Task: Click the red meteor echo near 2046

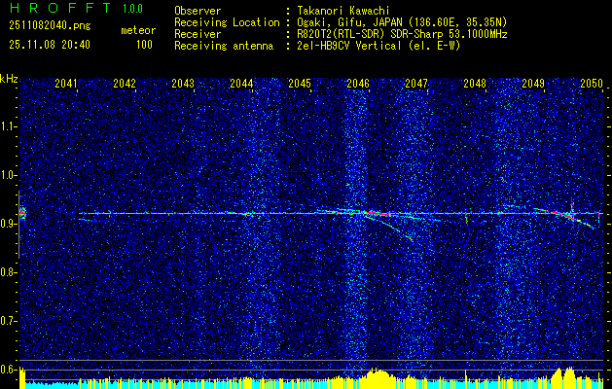Action: 377,213
